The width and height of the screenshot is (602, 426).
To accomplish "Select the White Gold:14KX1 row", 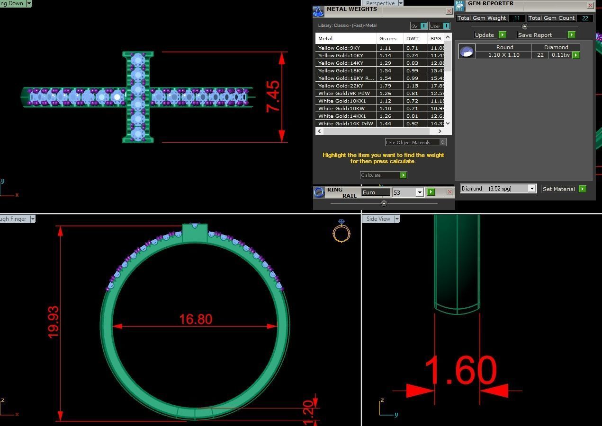I will pos(380,116).
